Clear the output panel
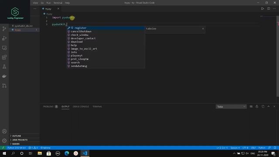The image size is (279, 157). (251, 106)
